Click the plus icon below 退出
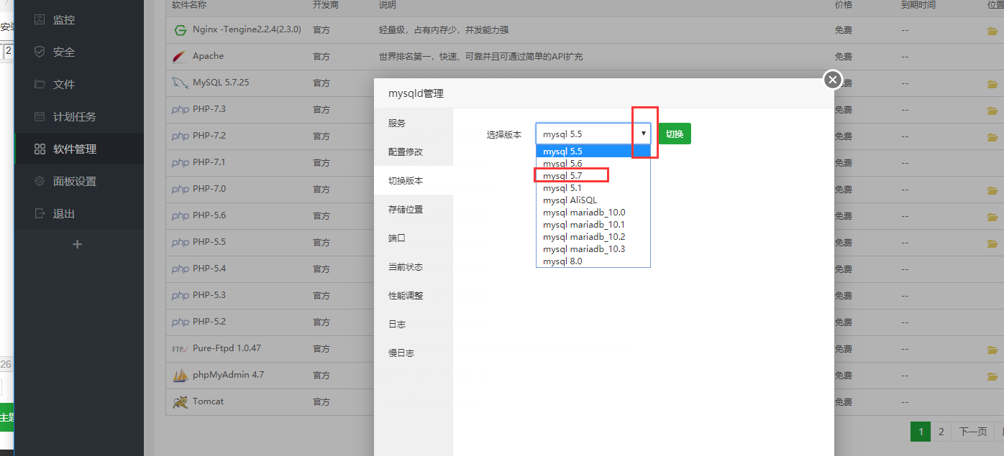Viewport: 1004px width, 456px height. point(78,244)
